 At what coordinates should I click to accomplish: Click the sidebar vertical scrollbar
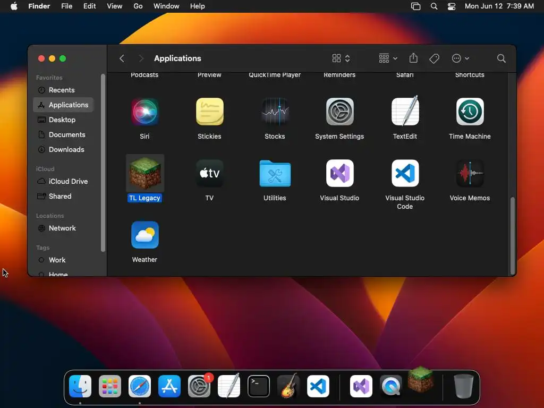[103, 163]
